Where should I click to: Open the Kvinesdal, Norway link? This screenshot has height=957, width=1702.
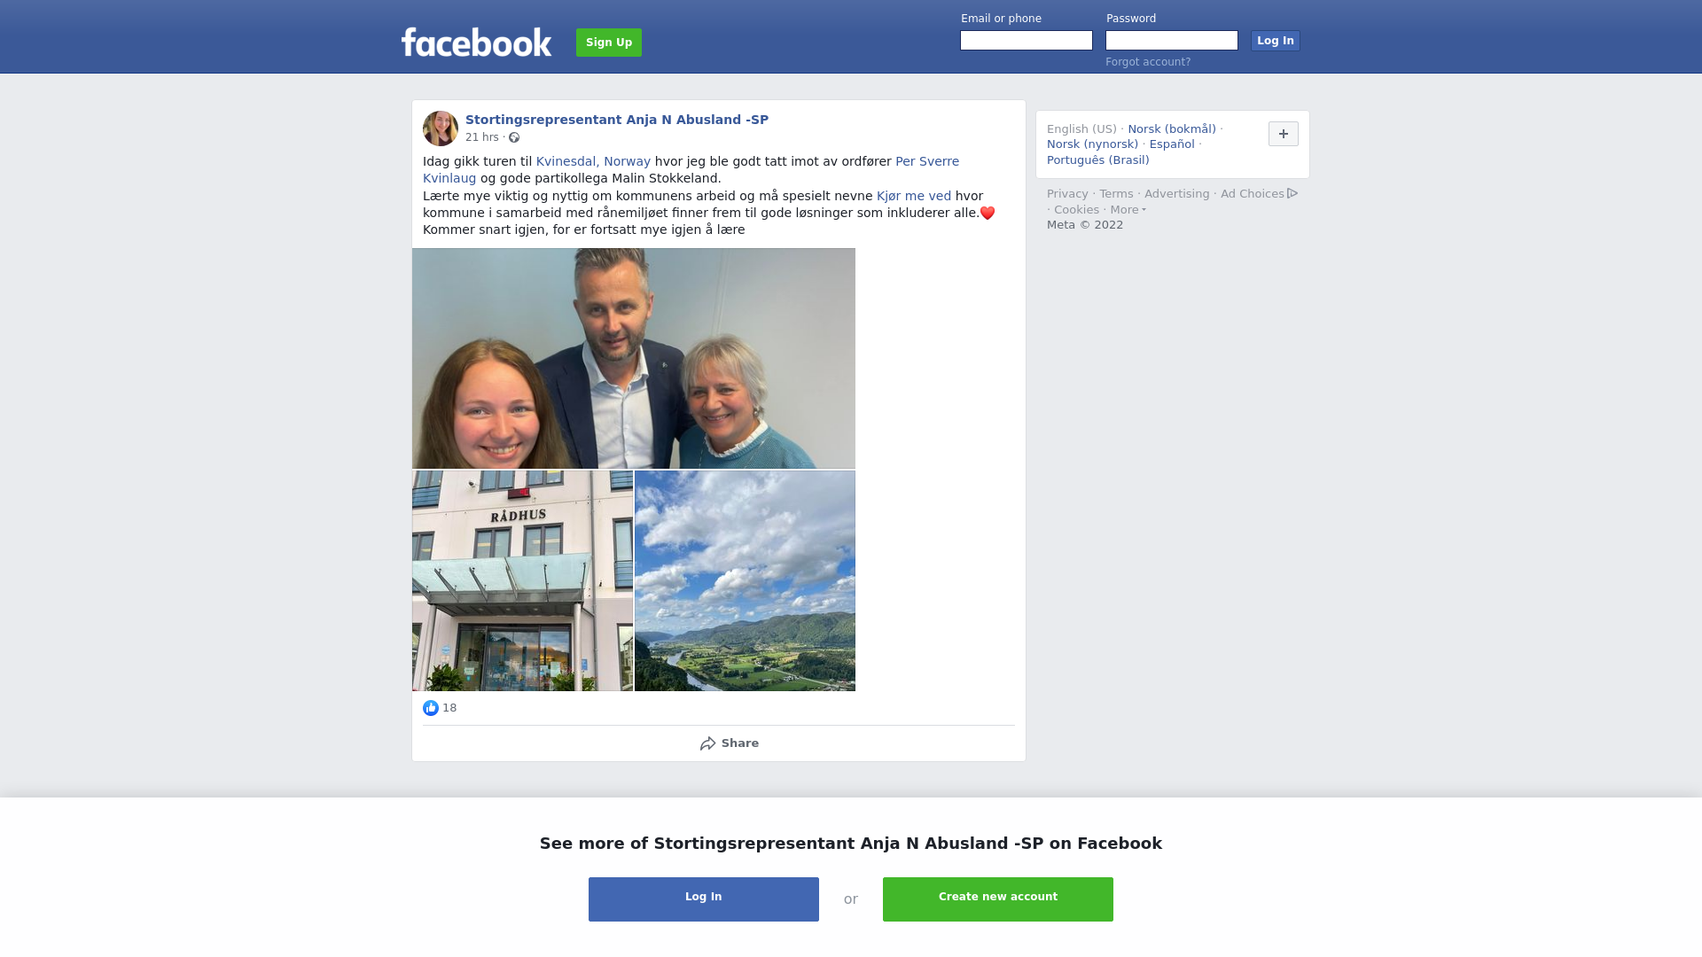[x=593, y=161]
